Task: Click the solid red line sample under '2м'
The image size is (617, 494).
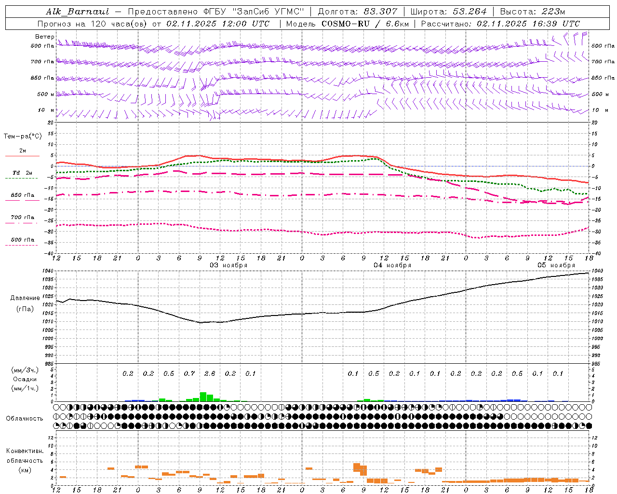Action: click(22, 156)
